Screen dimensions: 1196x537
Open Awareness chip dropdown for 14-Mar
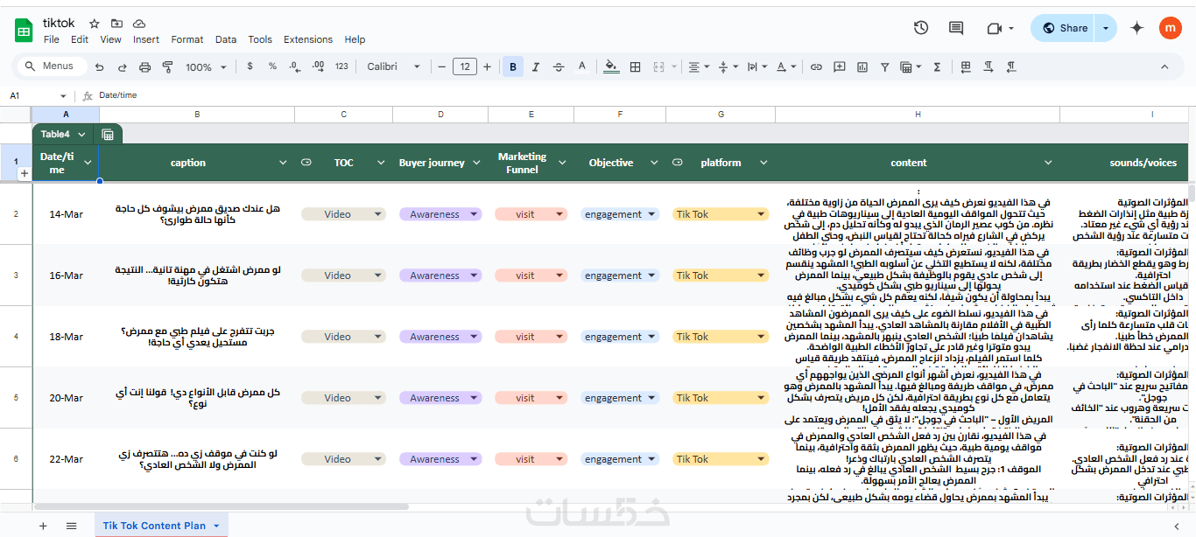[473, 214]
